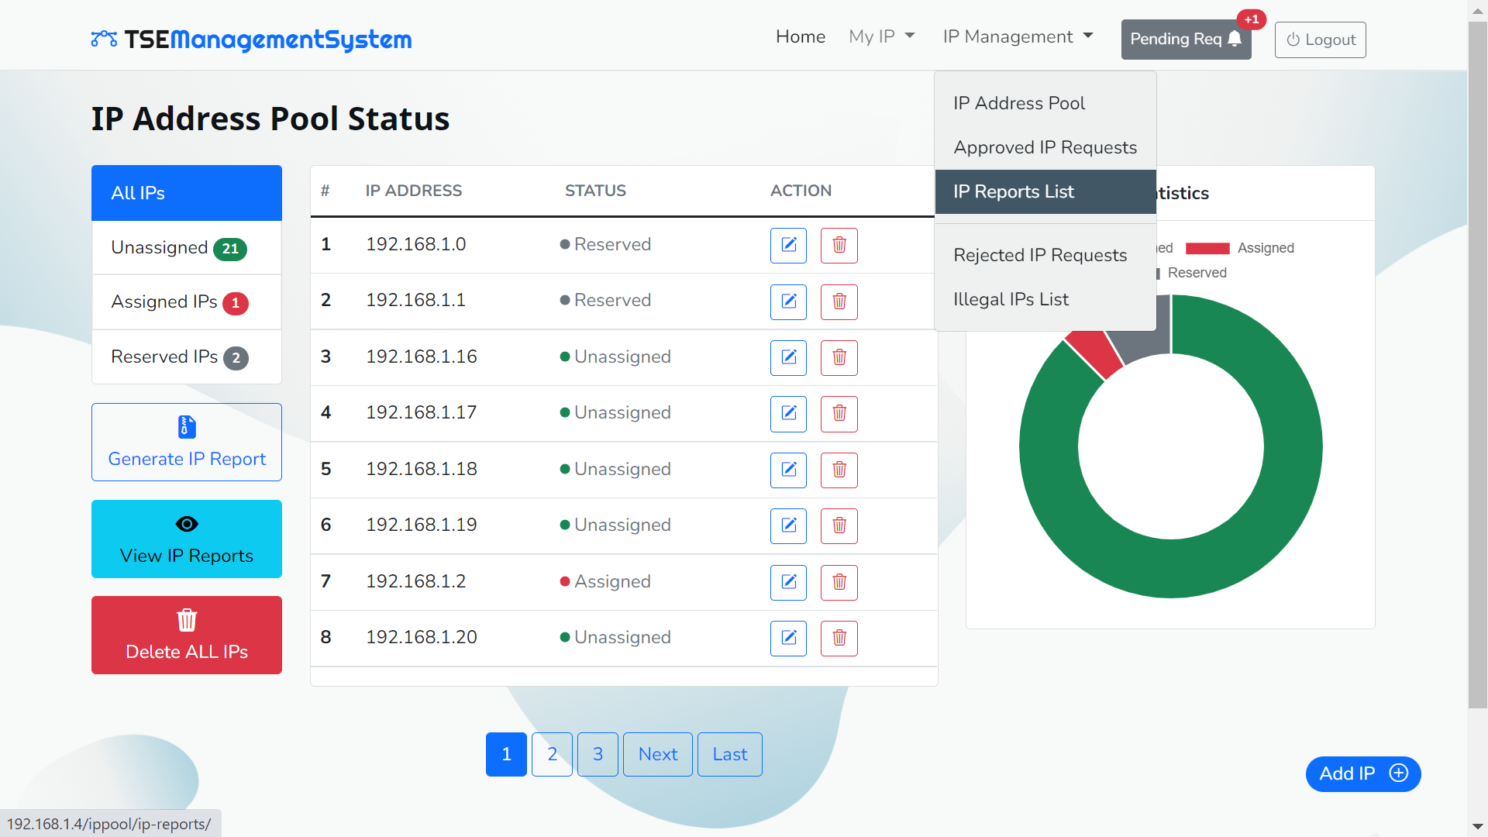Click edit icon for 192.168.1.2
The height and width of the screenshot is (837, 1488).
788,582
